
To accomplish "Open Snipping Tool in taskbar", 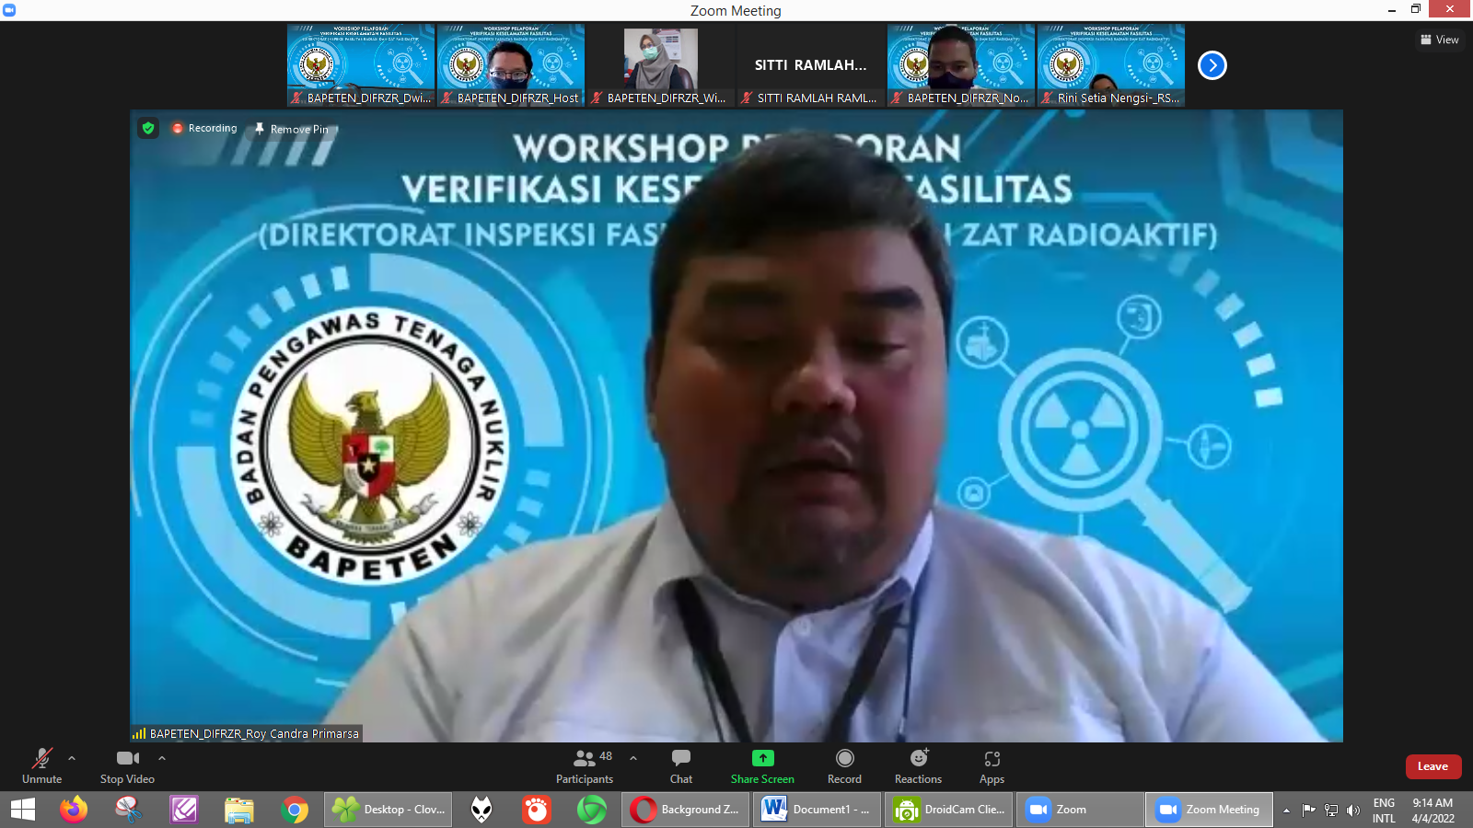I will coord(129,810).
